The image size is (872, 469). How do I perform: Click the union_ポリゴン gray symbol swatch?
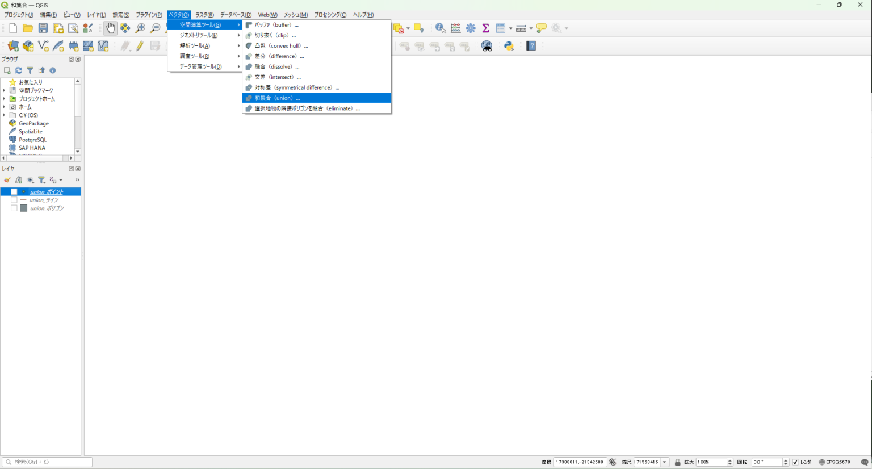(24, 208)
